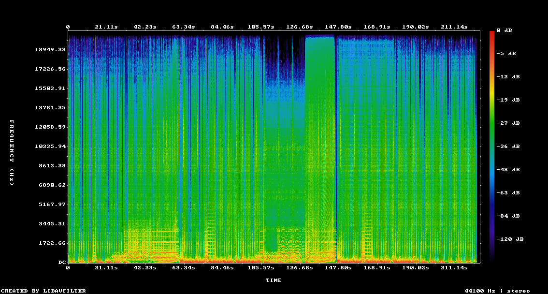
Task: Select the 1722.66 Hz frequency label
Action: (x=53, y=243)
